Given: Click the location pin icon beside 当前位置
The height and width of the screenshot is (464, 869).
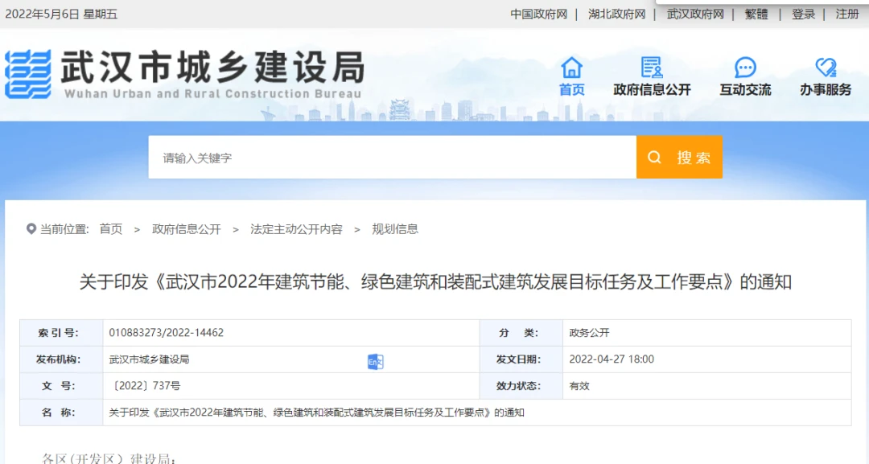Looking at the screenshot, I should pos(31,229).
